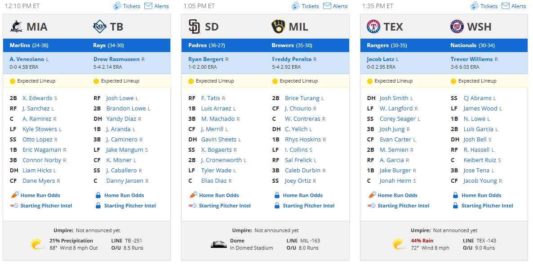This screenshot has width=533, height=264.
Task: Click the Texas Rangers logo
Action: point(373,27)
